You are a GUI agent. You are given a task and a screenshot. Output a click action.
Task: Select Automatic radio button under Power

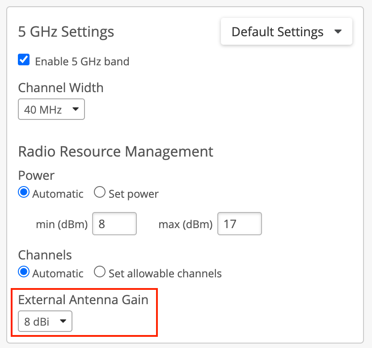click(x=24, y=193)
